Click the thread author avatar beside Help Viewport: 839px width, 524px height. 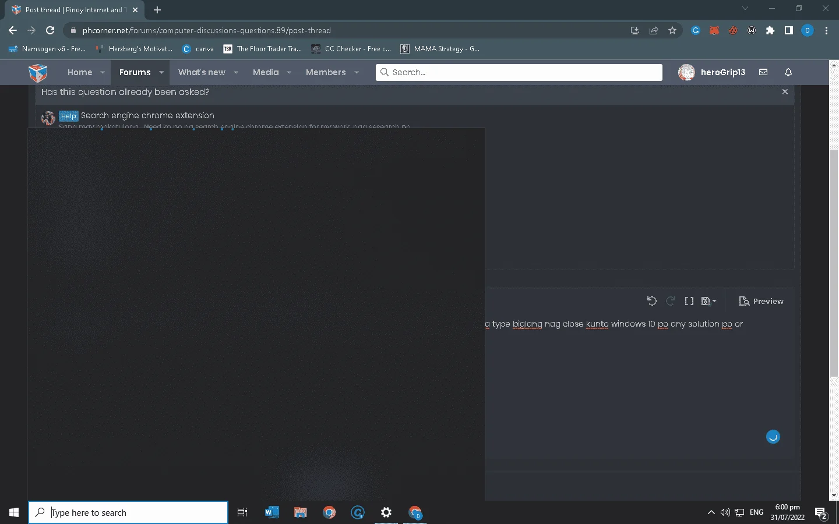click(x=48, y=118)
